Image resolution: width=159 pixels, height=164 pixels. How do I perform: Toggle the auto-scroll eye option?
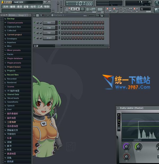135,9
